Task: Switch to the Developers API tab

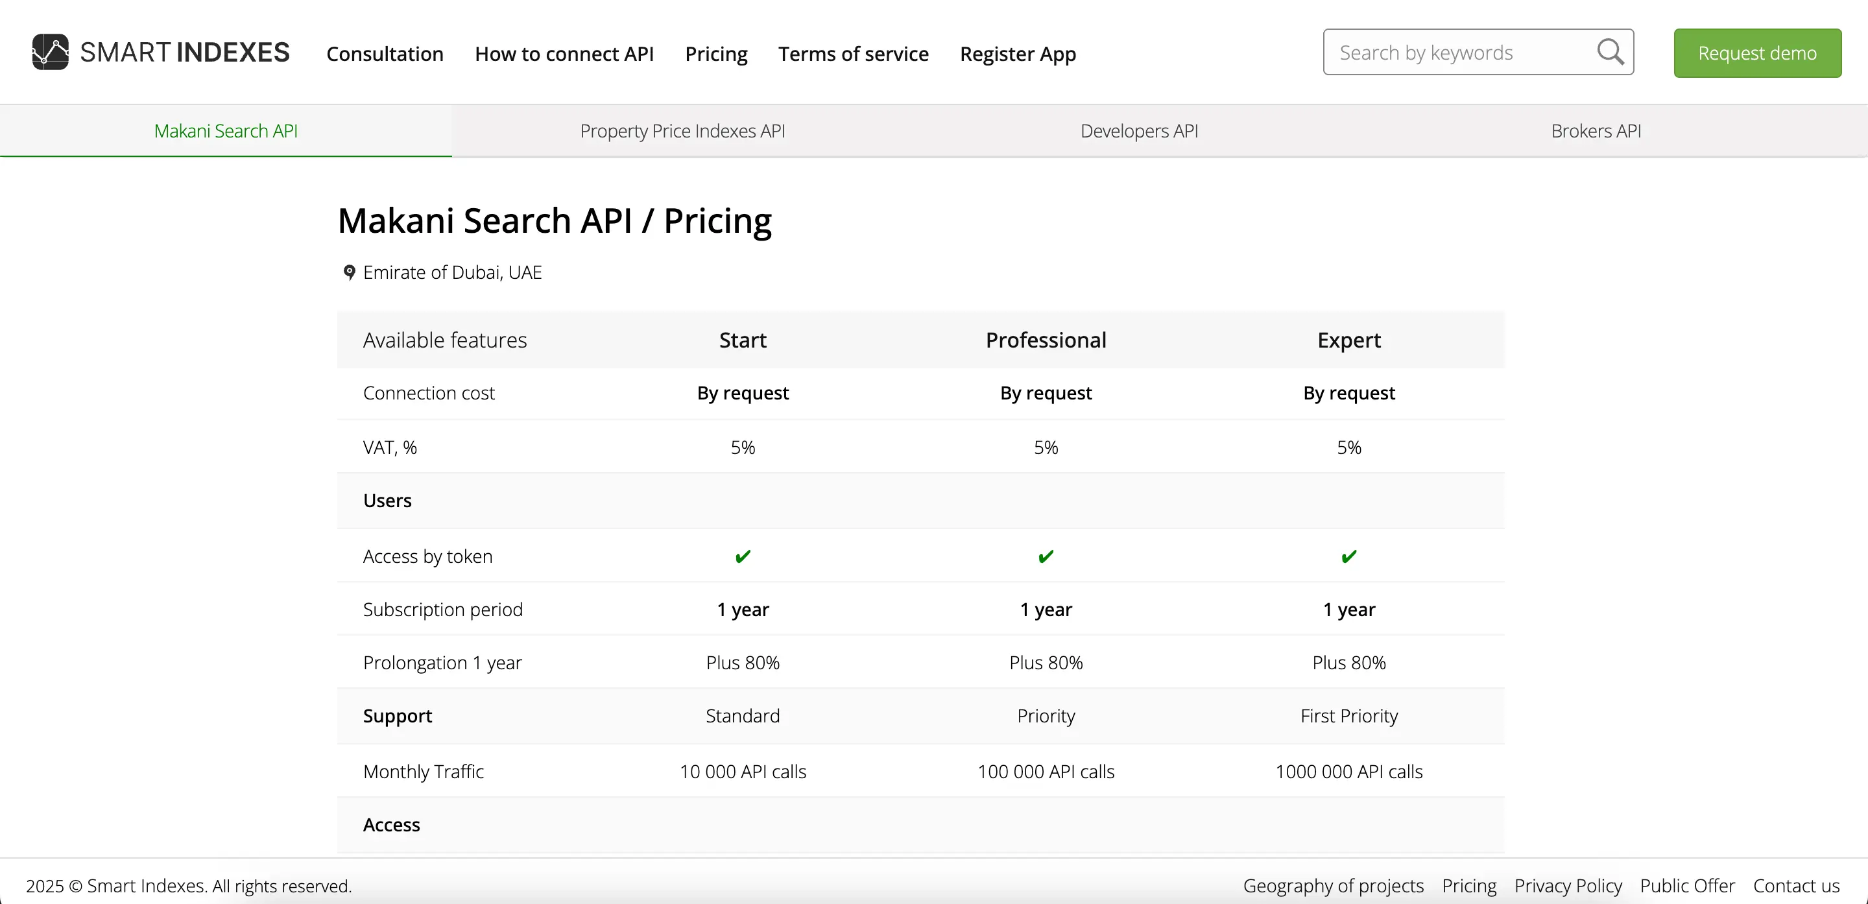Action: click(1138, 130)
